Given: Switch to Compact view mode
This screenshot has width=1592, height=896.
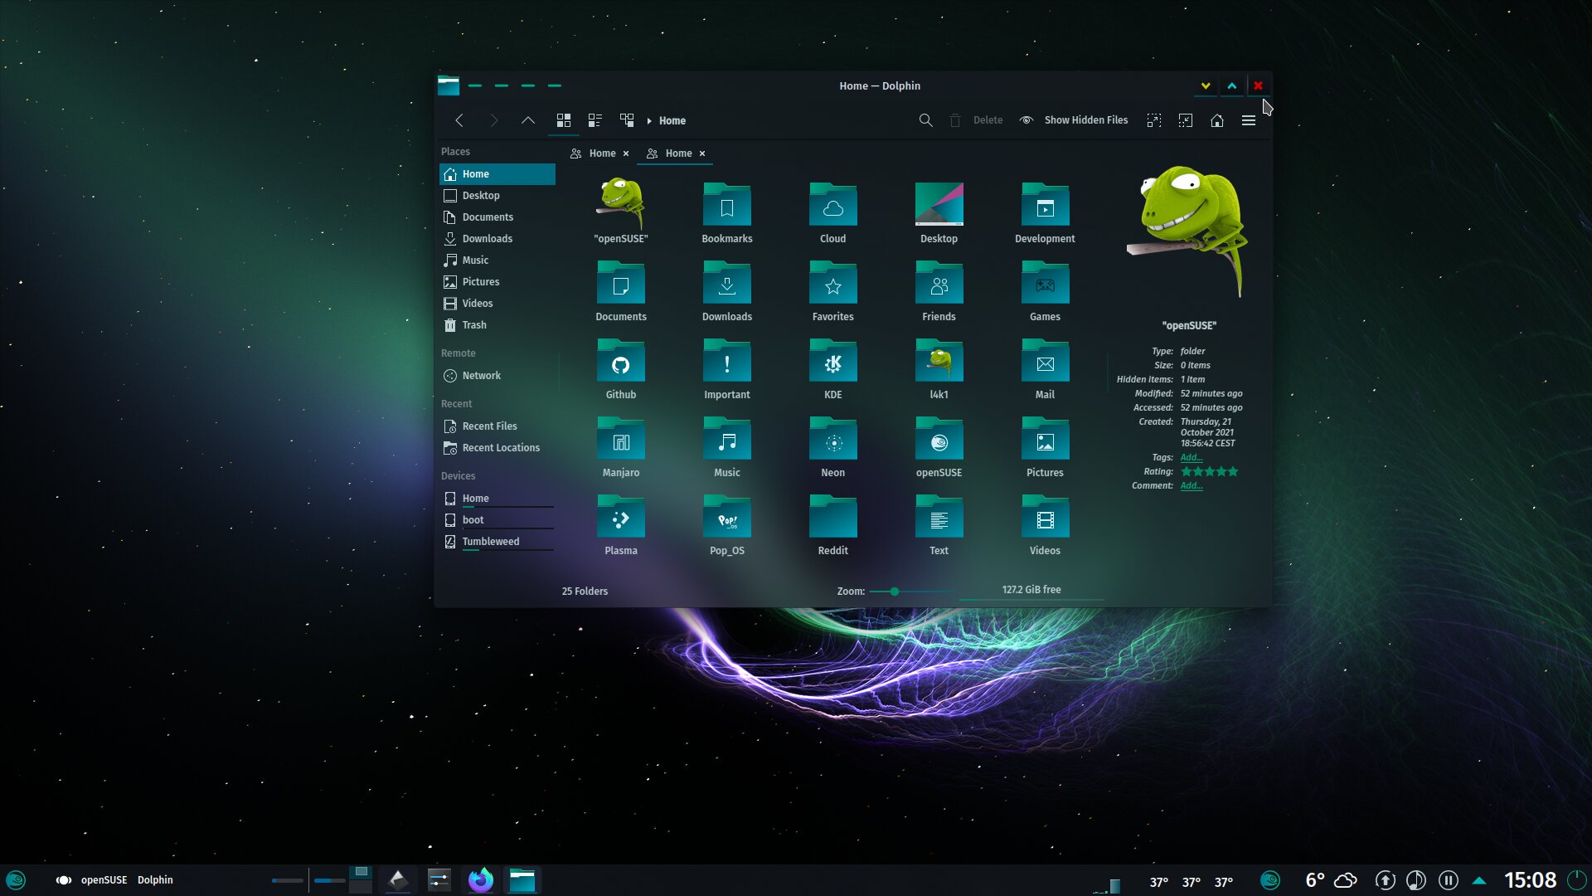Looking at the screenshot, I should pos(595,120).
